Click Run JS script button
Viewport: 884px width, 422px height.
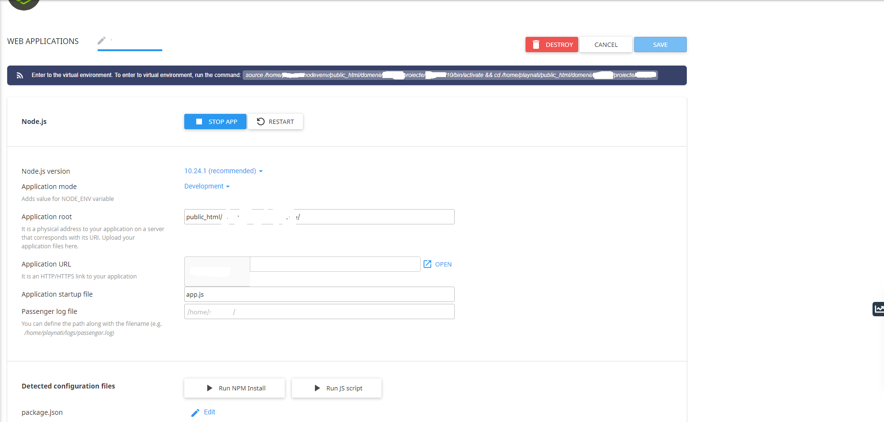[336, 388]
